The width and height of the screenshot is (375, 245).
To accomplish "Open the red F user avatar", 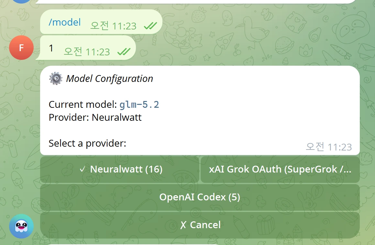I will [21, 48].
